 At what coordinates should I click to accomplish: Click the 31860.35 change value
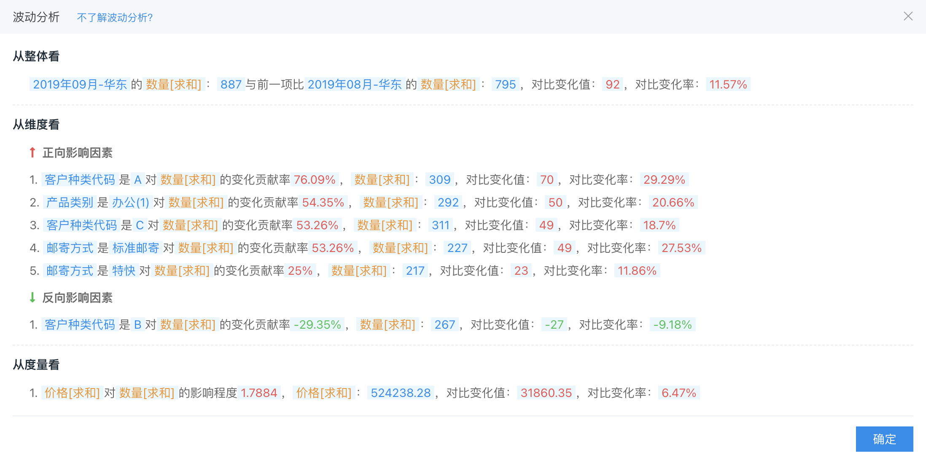[x=546, y=393]
